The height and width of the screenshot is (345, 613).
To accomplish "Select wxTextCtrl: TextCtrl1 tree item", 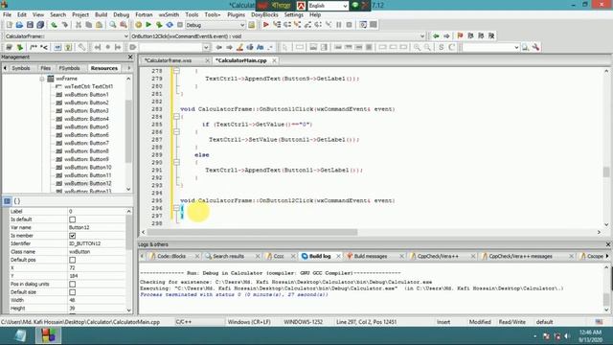I will click(x=89, y=86).
